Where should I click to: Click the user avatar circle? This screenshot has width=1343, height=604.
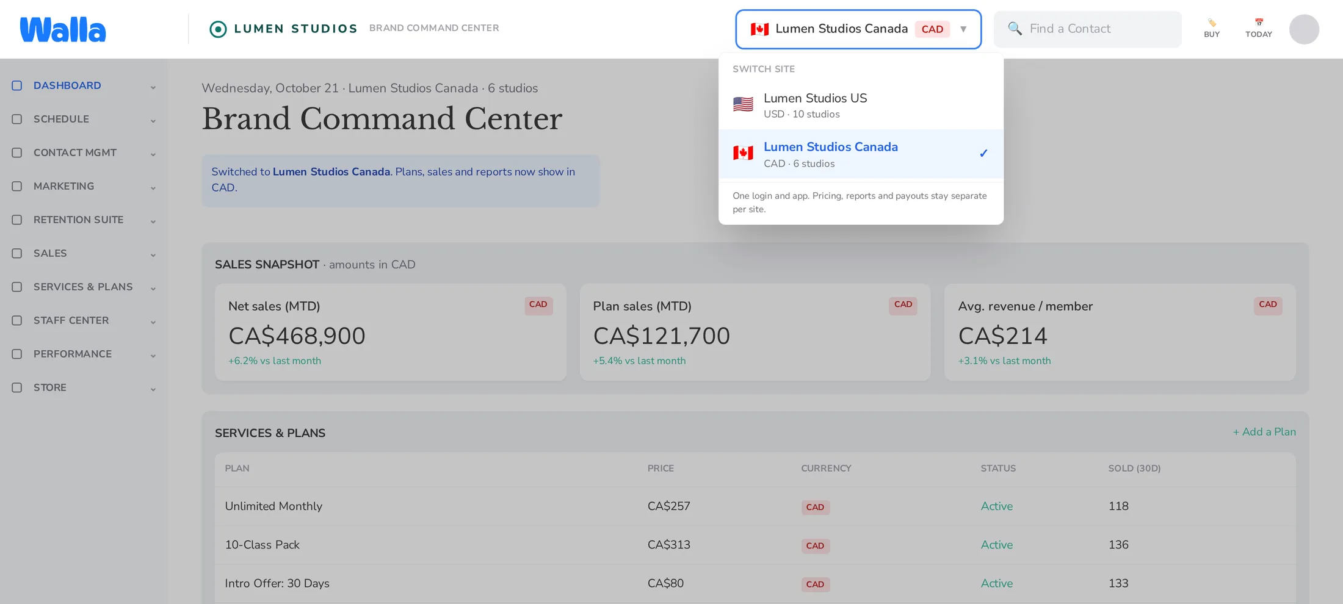point(1304,29)
